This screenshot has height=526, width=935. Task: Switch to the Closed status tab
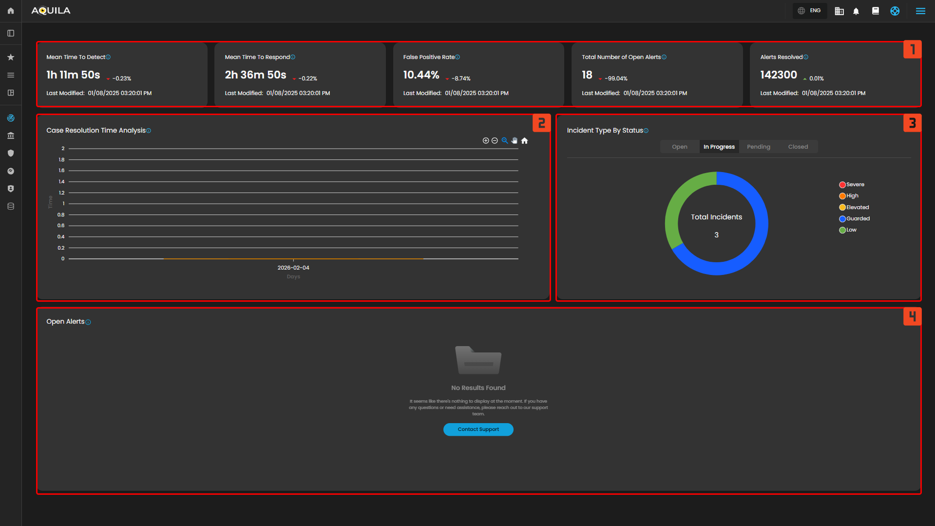(798, 147)
